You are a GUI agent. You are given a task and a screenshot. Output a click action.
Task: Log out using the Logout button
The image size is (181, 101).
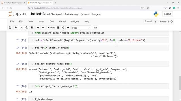(x=167, y=14)
